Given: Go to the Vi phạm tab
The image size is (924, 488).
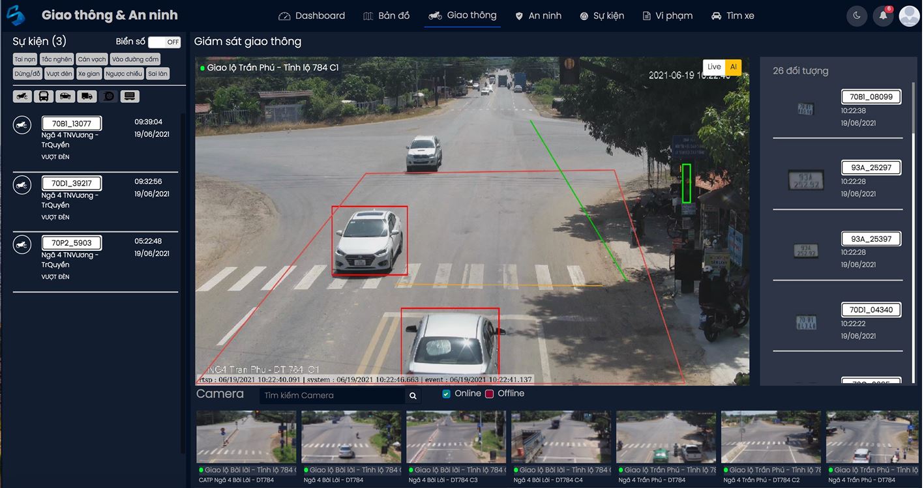Looking at the screenshot, I should coord(667,16).
